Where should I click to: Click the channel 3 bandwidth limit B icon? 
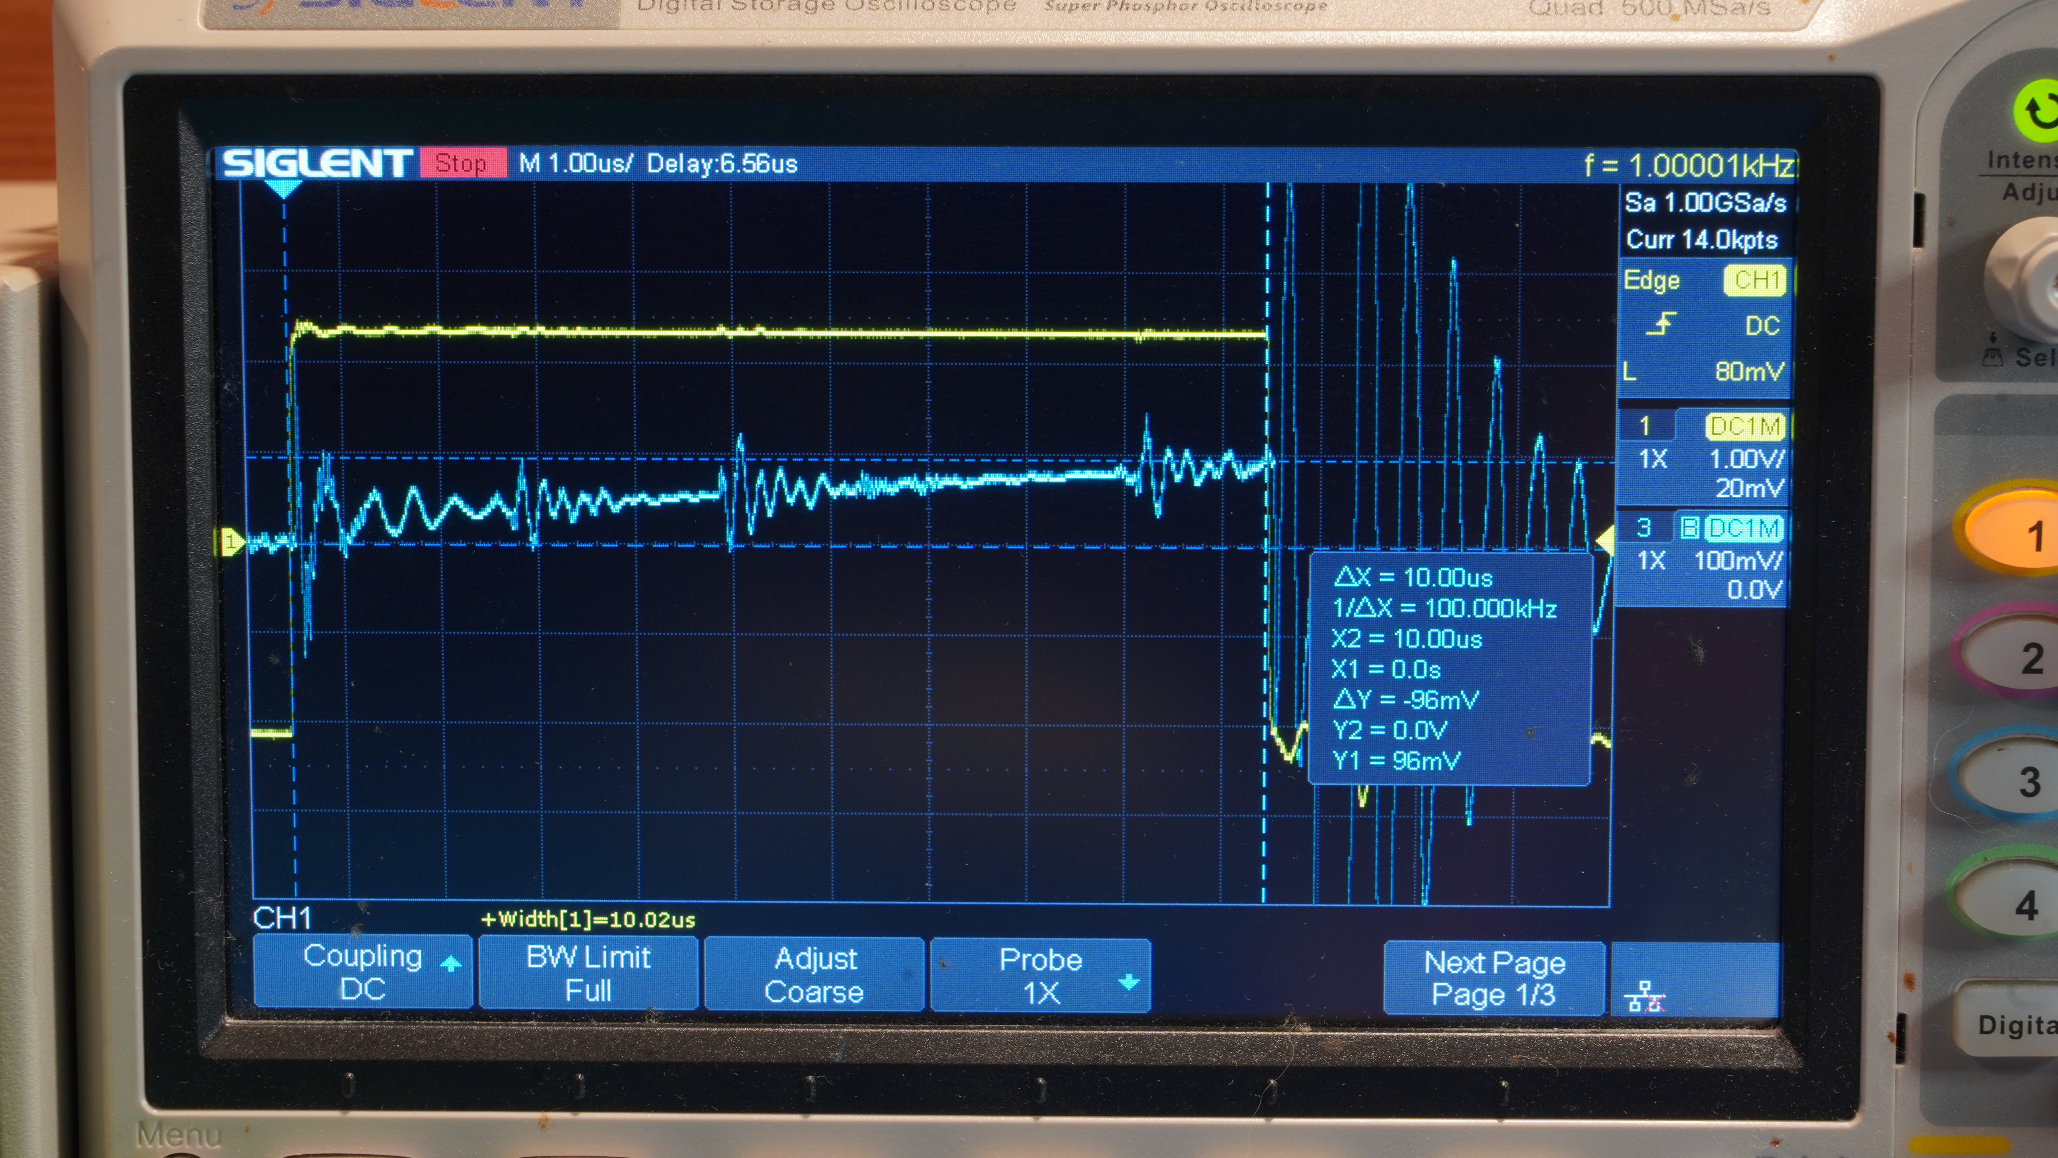1690,528
